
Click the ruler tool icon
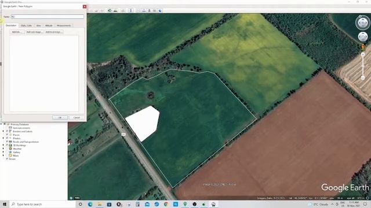[x=131, y=10]
